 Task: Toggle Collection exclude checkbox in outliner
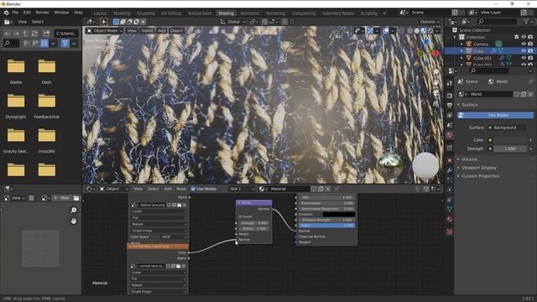pos(516,37)
